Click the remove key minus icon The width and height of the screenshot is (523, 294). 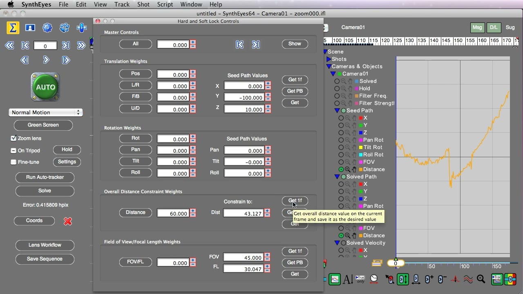pos(442,279)
